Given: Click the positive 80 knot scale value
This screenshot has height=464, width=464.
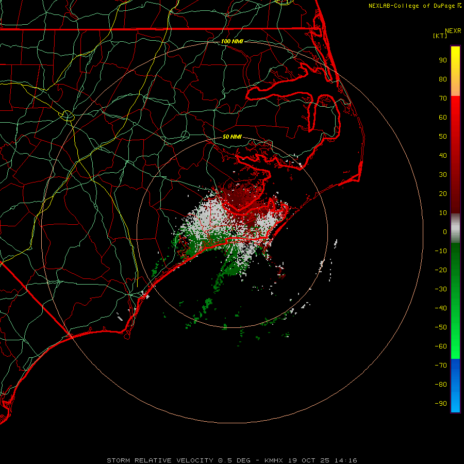Looking at the screenshot, I should coord(443,79).
